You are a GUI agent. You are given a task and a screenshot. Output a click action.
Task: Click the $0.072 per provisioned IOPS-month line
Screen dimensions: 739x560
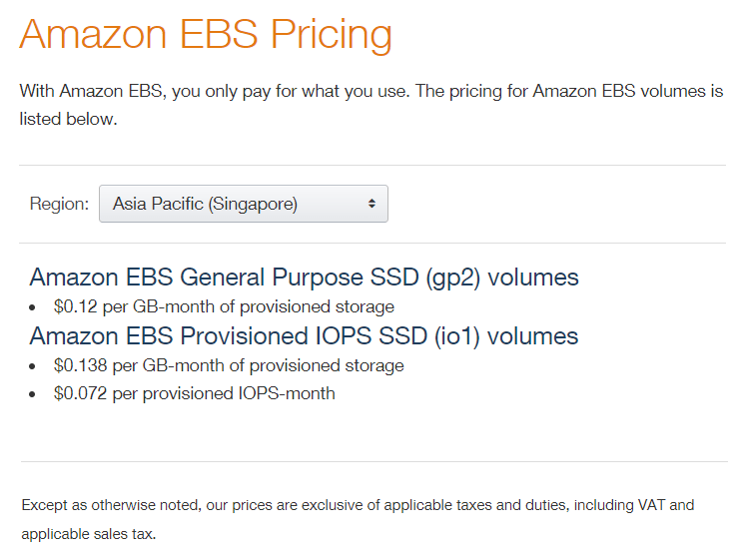pyautogui.click(x=195, y=393)
